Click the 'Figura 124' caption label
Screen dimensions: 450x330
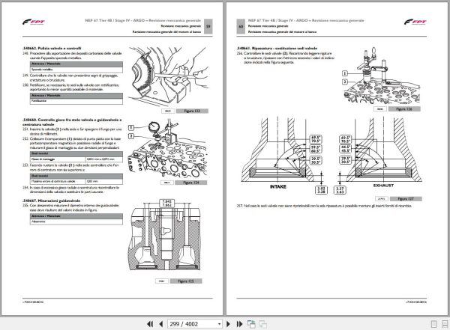click(190, 183)
